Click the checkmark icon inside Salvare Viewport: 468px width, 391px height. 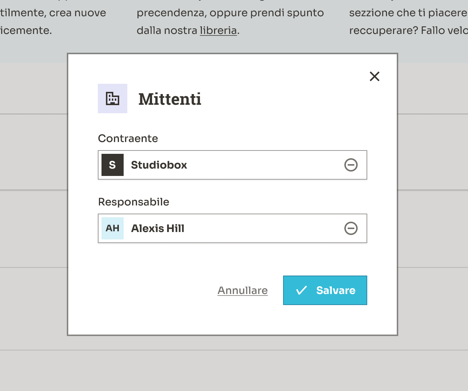pos(302,290)
